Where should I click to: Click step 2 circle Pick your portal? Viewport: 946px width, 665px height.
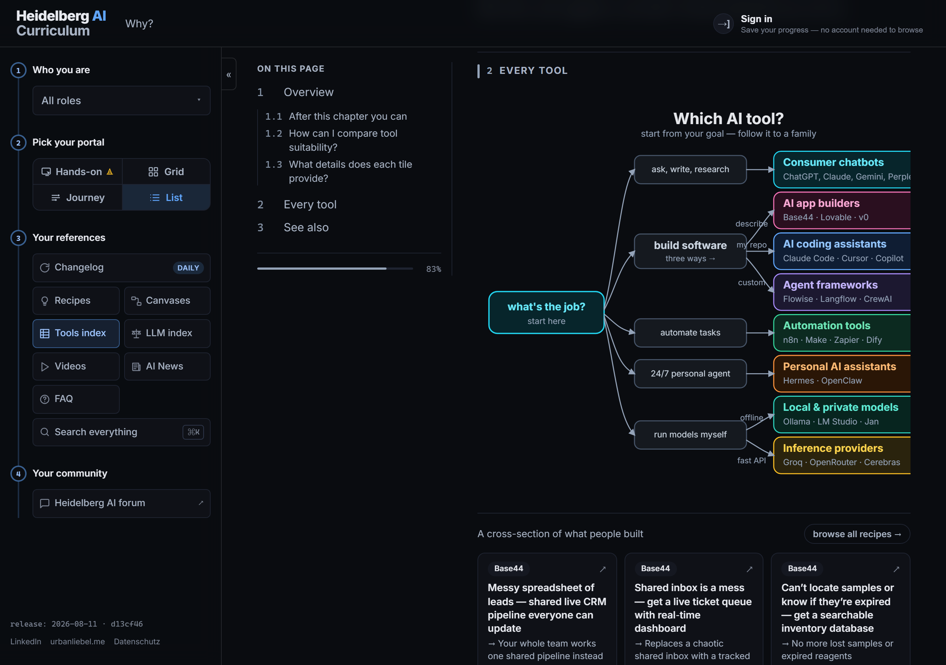pyautogui.click(x=18, y=143)
